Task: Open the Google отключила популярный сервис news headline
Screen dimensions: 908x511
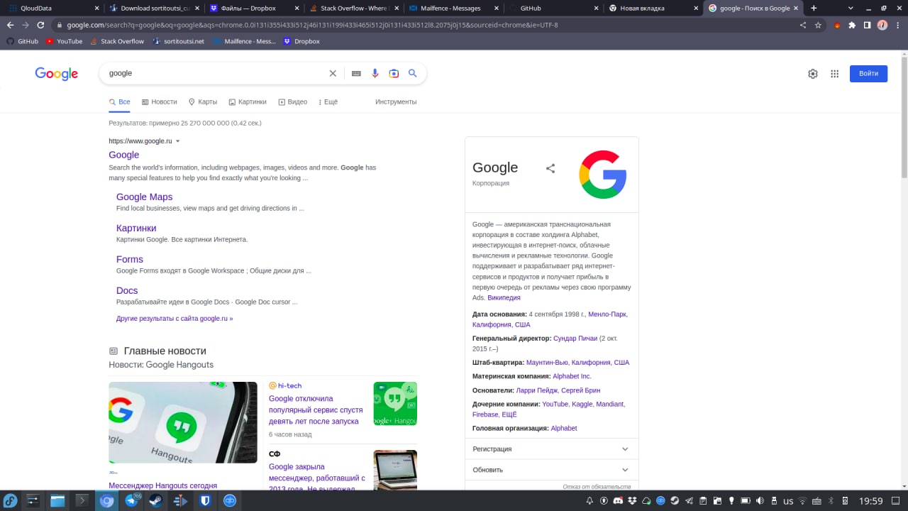Action: tap(316, 410)
